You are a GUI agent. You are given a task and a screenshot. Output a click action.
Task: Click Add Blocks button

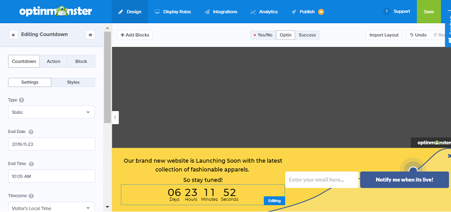coord(135,35)
